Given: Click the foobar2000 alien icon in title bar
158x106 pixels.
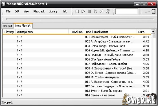Looking at the screenshot, I should click(x=3, y=4).
